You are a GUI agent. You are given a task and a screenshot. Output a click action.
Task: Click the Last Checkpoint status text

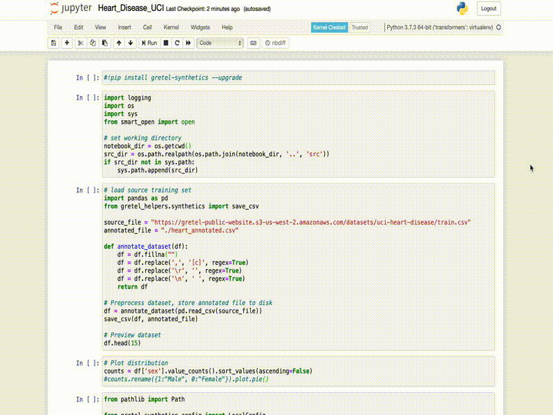(203, 9)
